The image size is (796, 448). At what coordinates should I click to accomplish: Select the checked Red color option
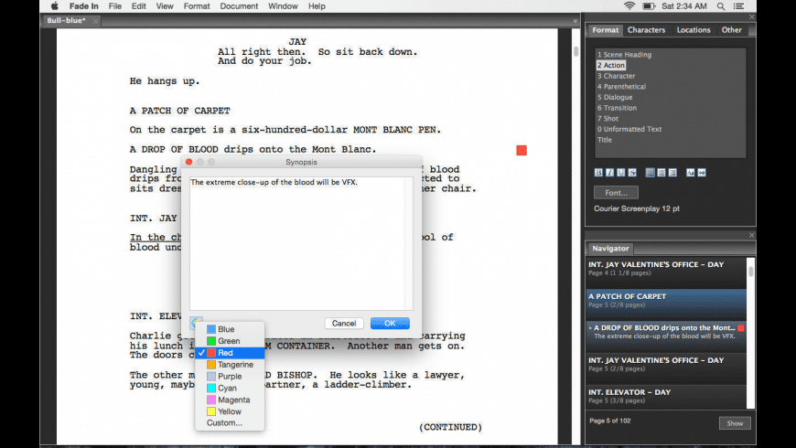point(230,353)
